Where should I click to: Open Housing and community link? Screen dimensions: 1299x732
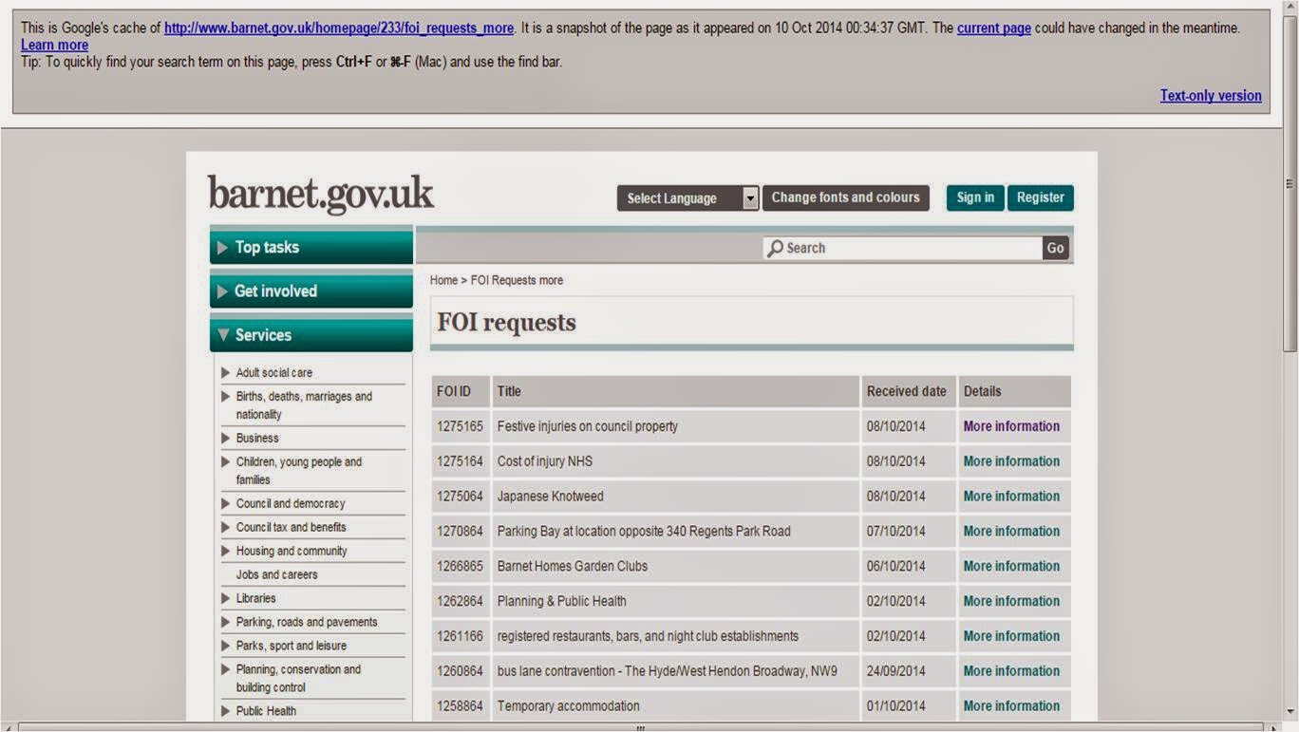pos(292,551)
